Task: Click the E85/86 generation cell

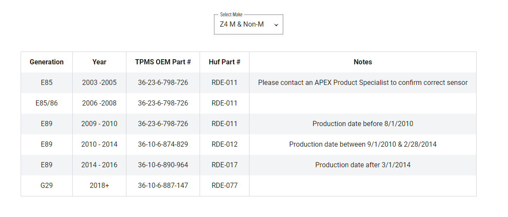Action: pos(46,103)
